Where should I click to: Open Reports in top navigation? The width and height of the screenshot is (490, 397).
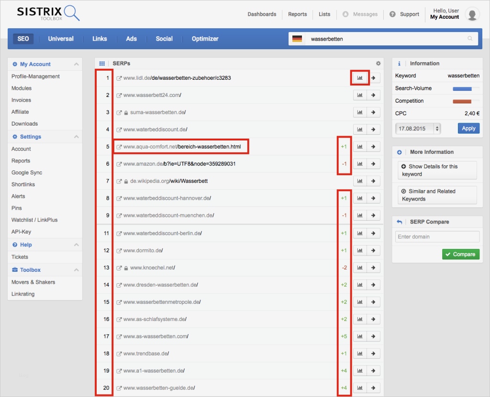(298, 14)
